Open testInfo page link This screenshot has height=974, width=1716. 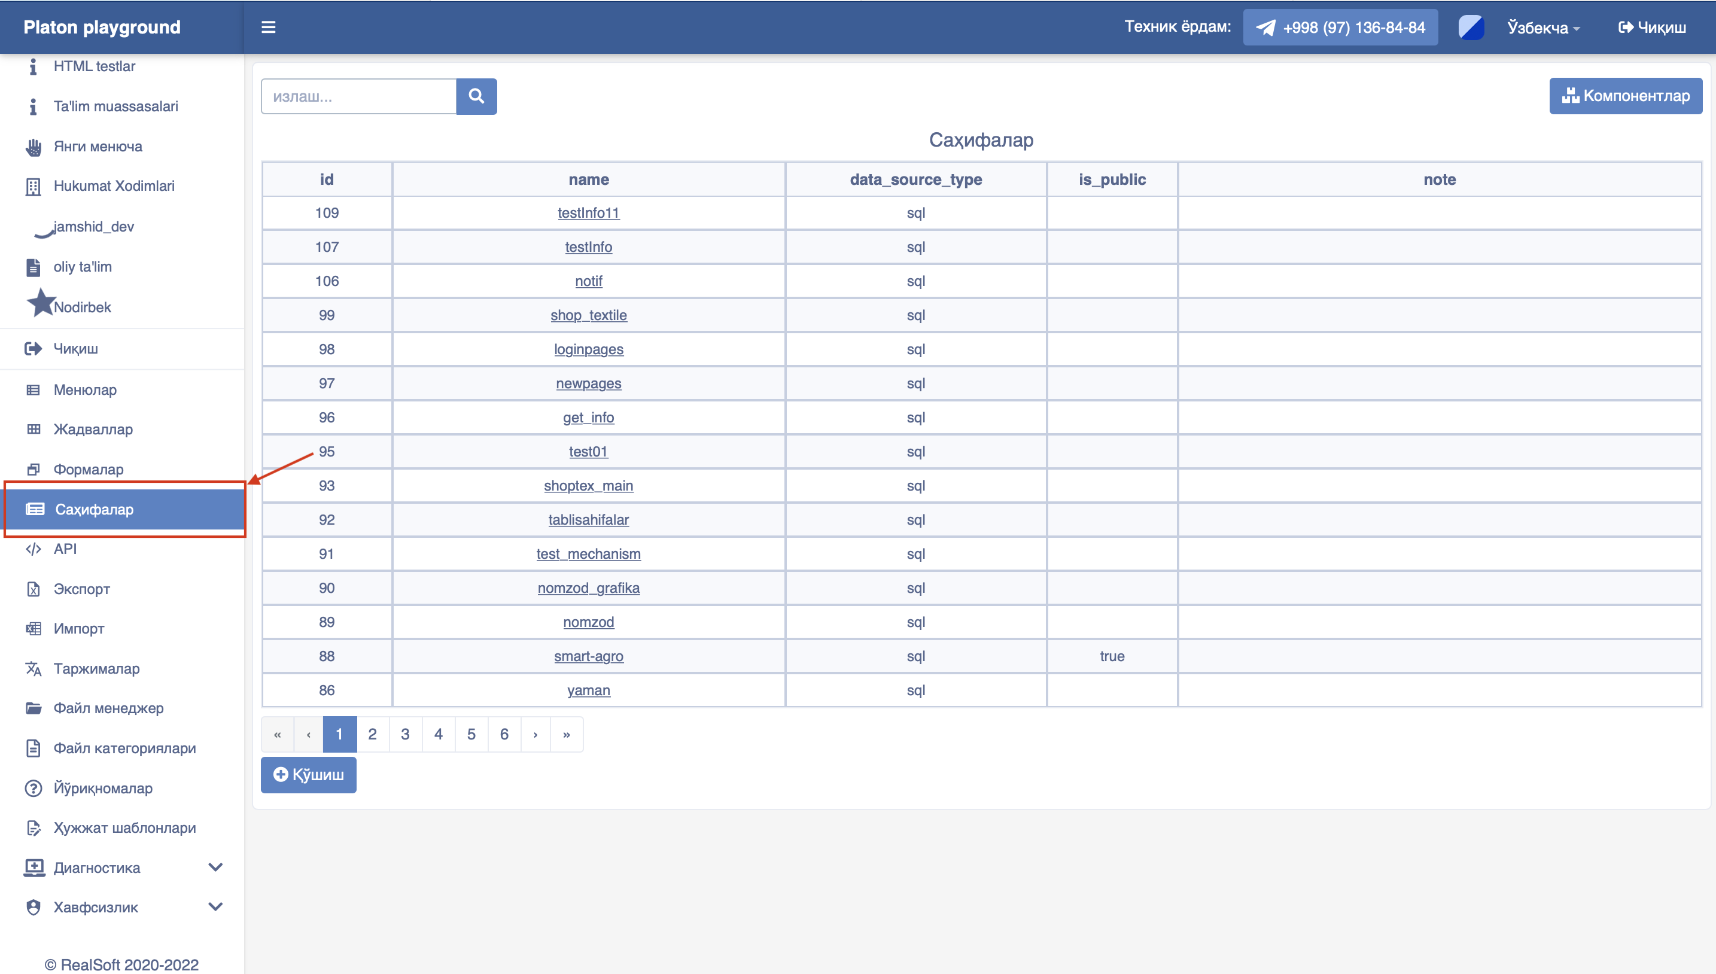tap(588, 247)
